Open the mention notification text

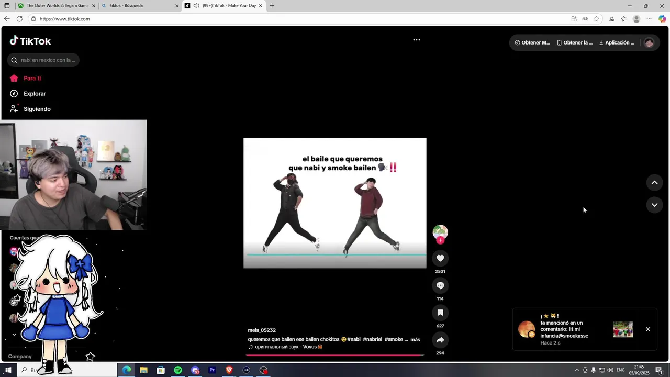pos(564,329)
